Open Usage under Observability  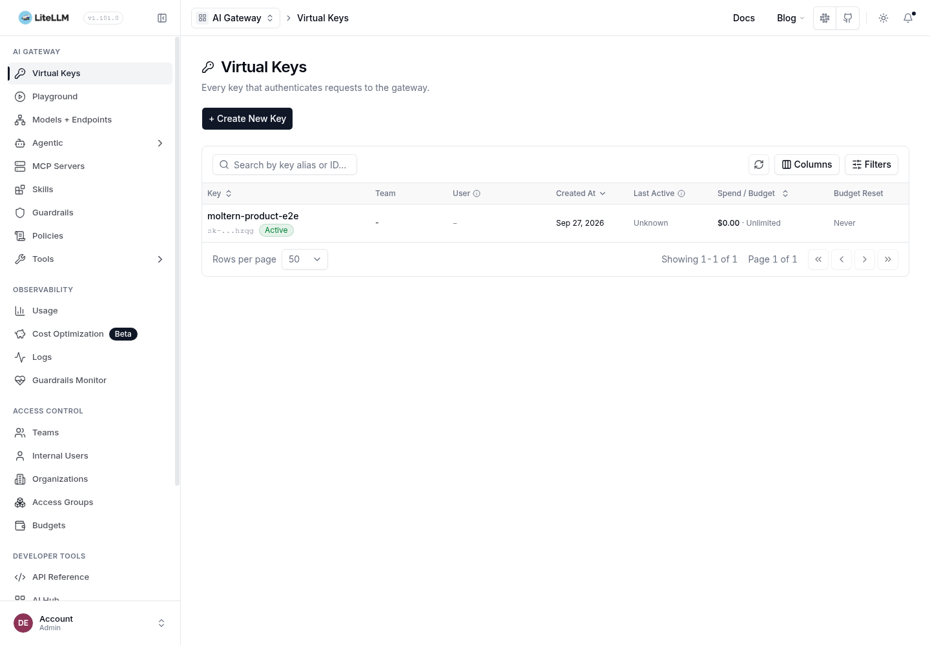90,311
